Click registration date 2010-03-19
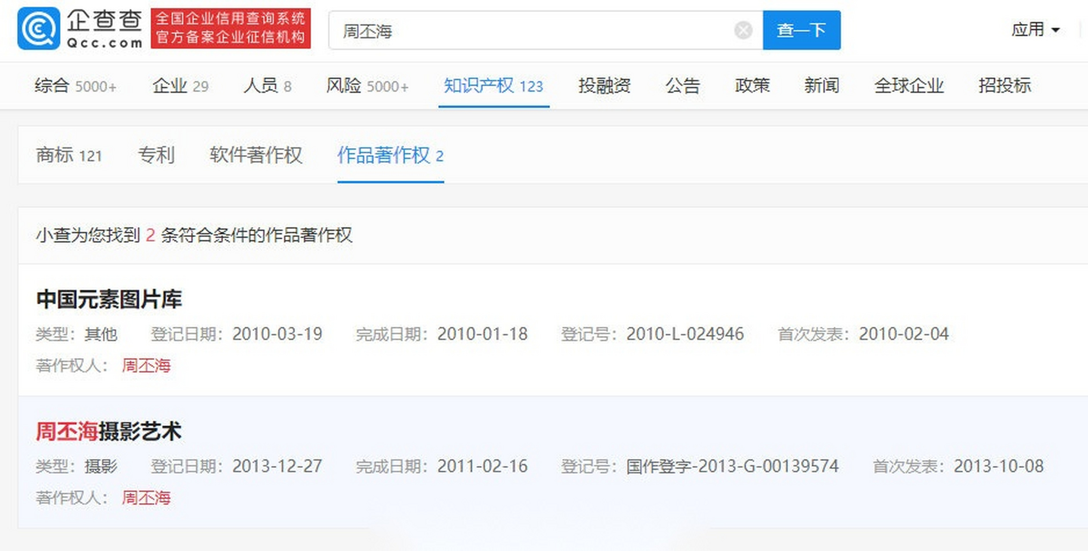 point(277,334)
